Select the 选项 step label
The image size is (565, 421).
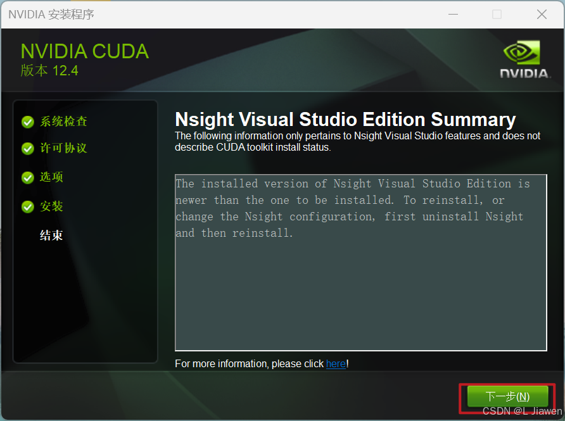click(51, 177)
